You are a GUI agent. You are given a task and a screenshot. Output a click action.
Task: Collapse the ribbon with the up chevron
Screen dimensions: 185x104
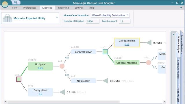point(181,8)
